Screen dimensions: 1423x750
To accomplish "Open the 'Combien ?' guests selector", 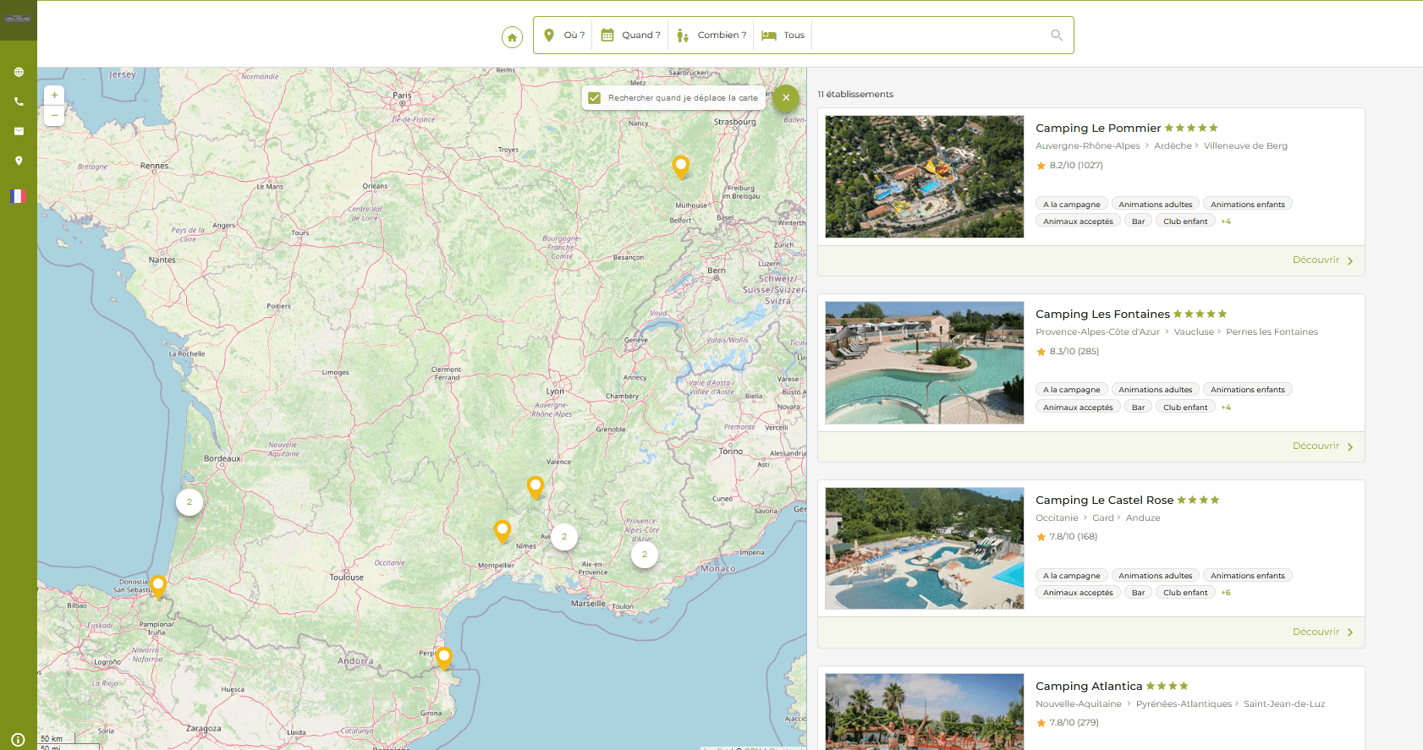I will (x=711, y=36).
